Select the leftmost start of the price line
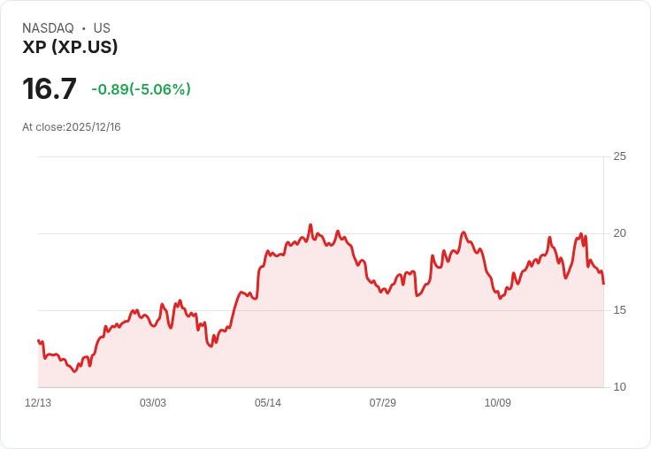The width and height of the screenshot is (651, 449). [38, 340]
